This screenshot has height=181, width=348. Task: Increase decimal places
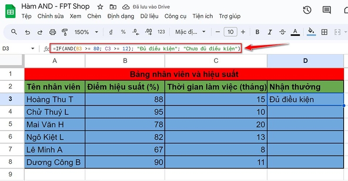click(x=148, y=32)
